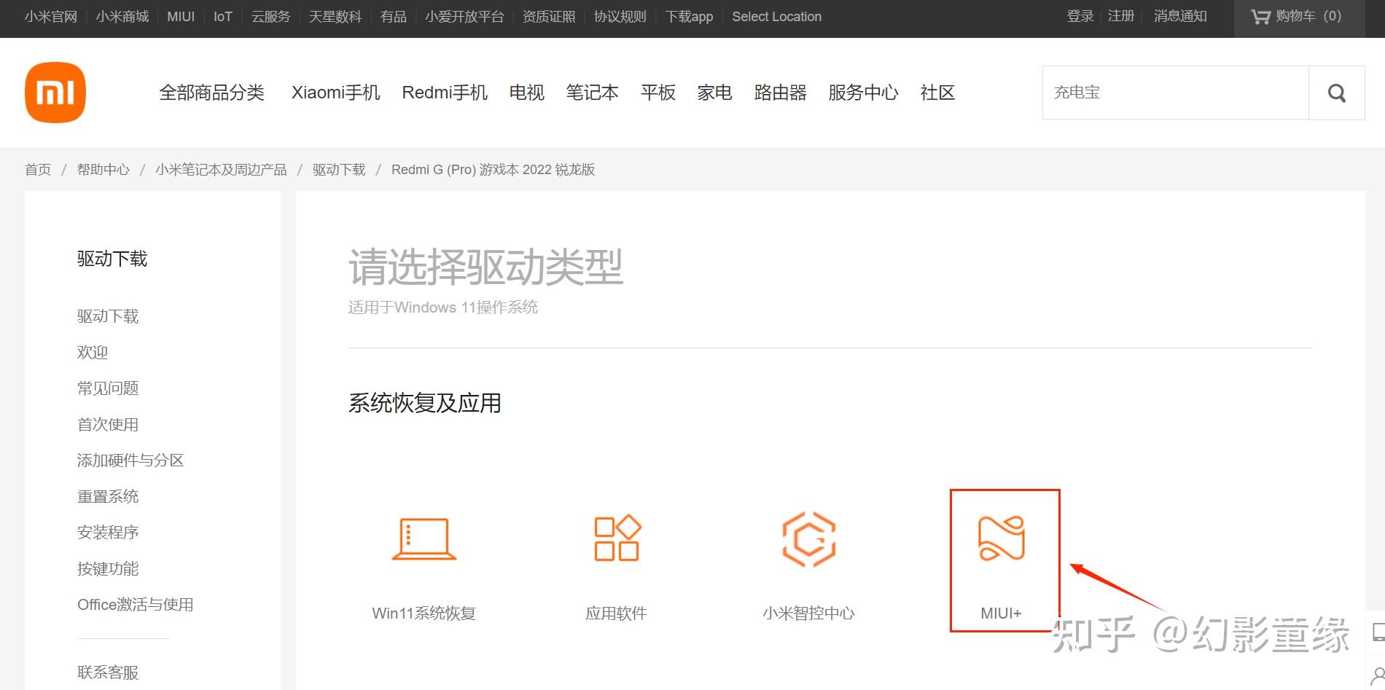Click 登录 to sign in
This screenshot has height=690, width=1385.
pos(1080,16)
